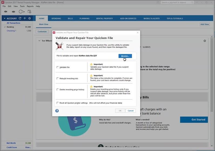
Task: Open the dropdown arrow beside the update icon
Action: click(24, 12)
